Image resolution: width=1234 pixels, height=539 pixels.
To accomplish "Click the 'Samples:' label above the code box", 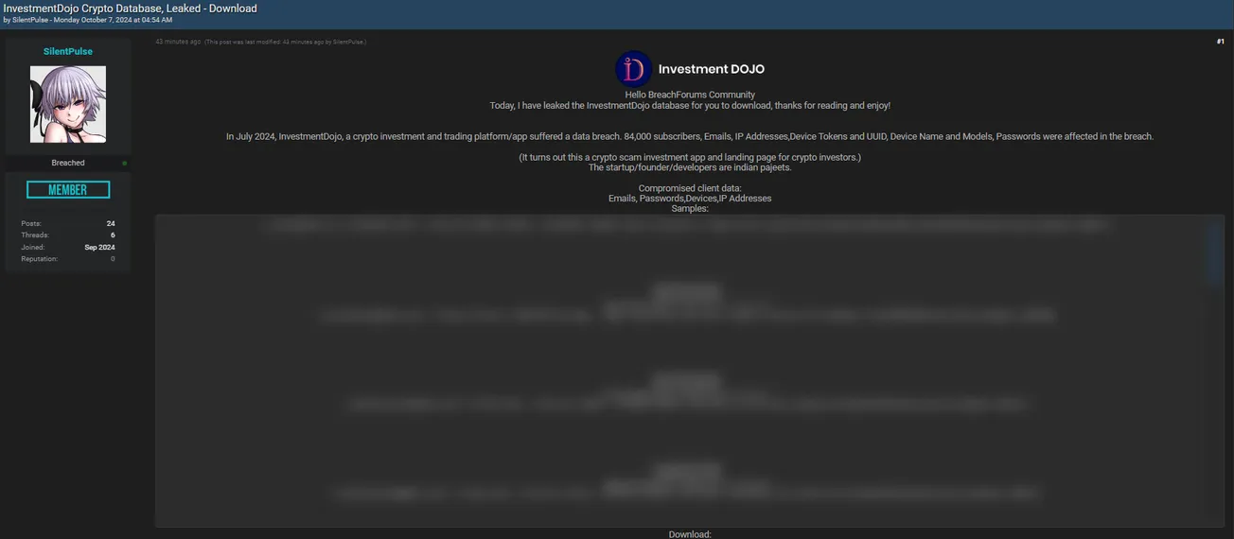I will point(690,208).
